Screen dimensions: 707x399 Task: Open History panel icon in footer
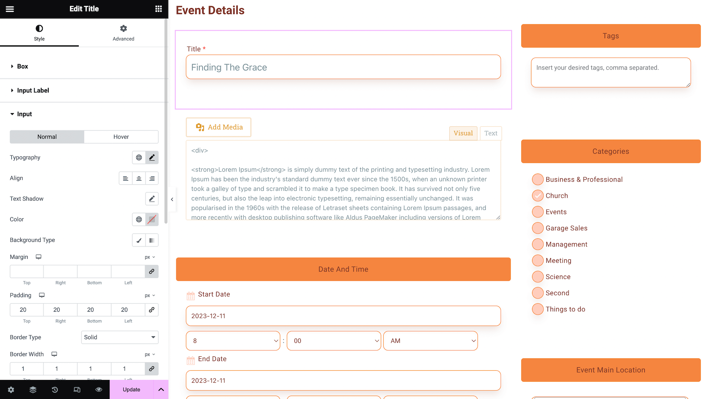55,390
